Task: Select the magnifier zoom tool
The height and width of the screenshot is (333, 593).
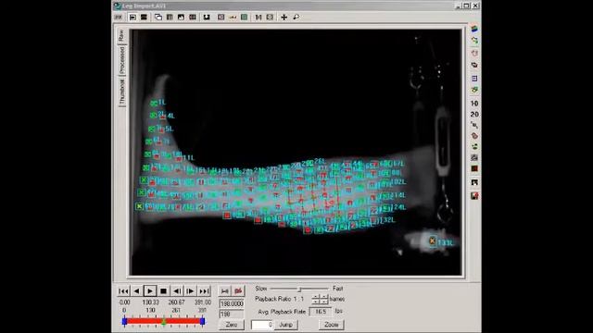Action: point(296,18)
